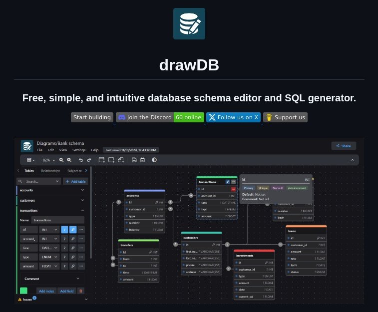Click the Add index button

[x=46, y=291]
